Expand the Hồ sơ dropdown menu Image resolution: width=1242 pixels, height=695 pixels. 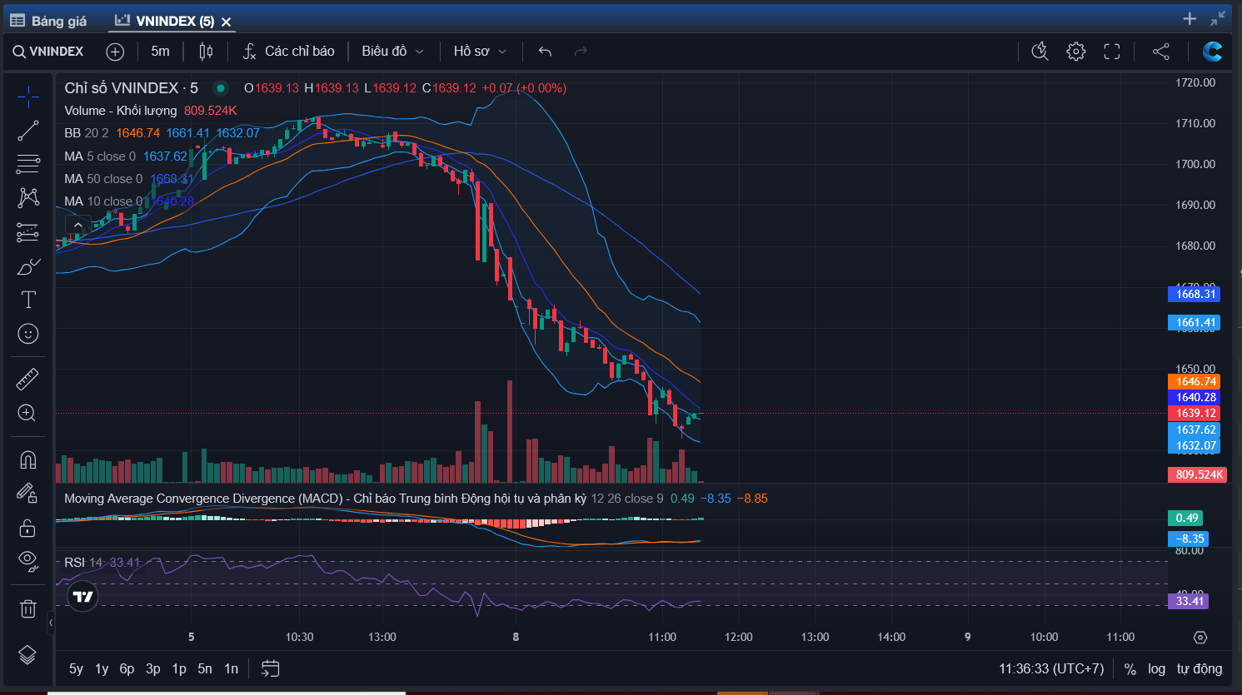point(480,52)
